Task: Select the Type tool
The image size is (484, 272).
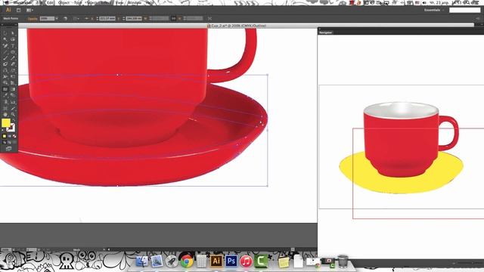Action: coord(13,45)
